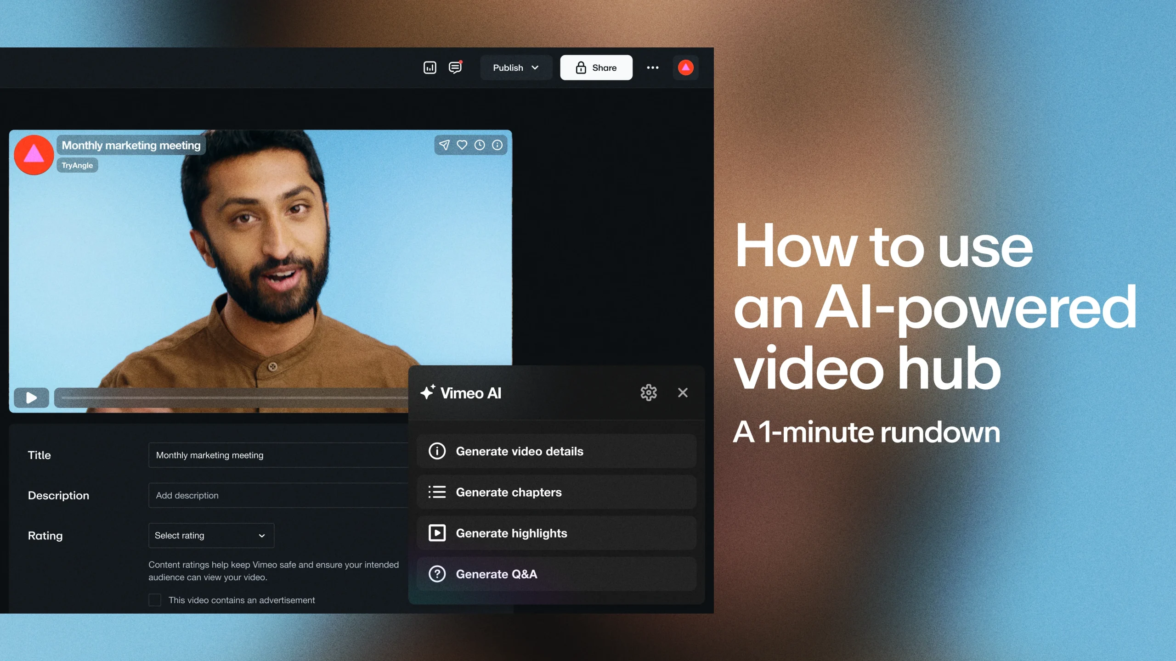1176x661 pixels.
Task: Select Generate Q&A
Action: [x=556, y=574]
